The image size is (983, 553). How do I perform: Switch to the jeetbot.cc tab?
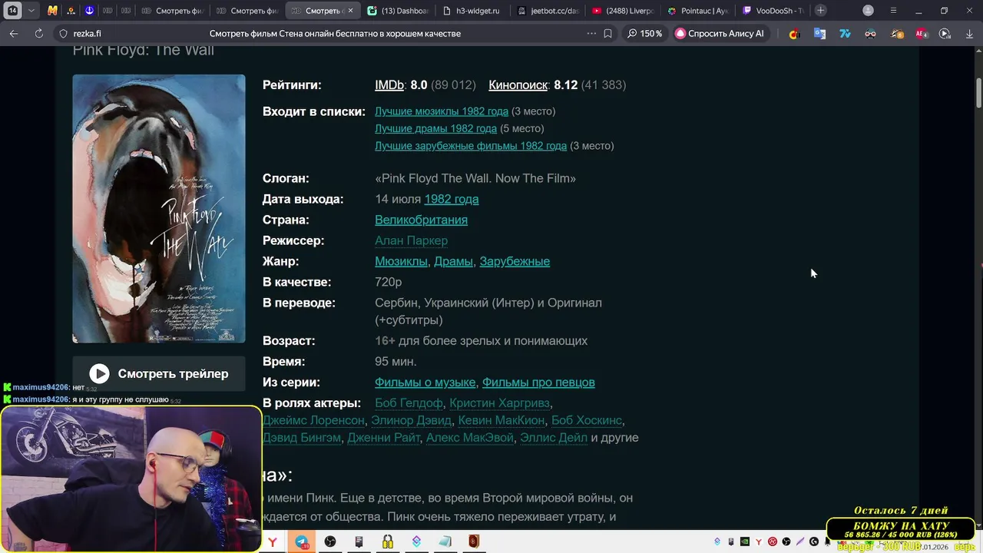tap(548, 11)
